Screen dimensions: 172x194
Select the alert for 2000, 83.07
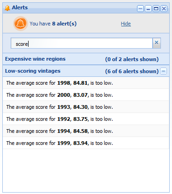pyautogui.click(x=86, y=95)
